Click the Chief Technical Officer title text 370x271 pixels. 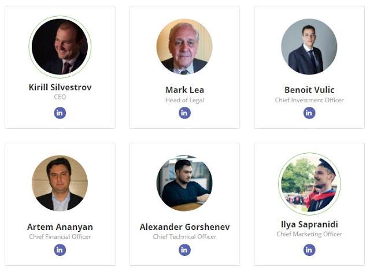coord(184,236)
